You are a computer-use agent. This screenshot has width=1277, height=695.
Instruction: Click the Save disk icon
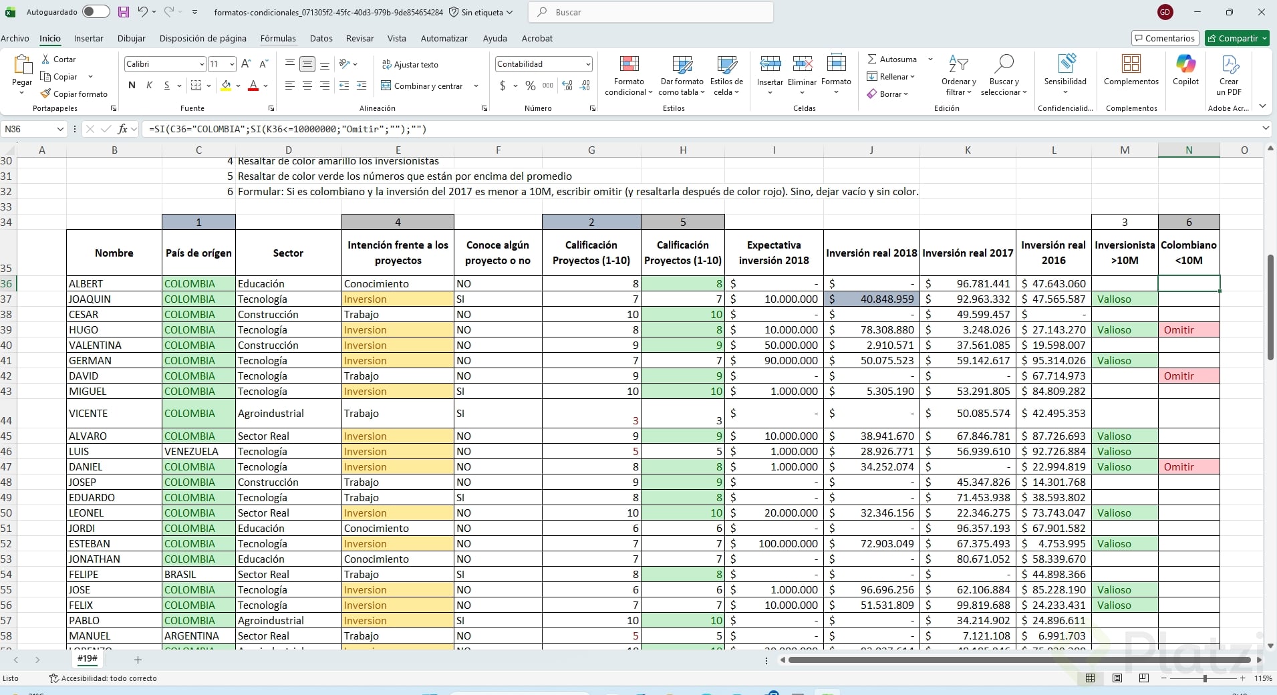(x=124, y=12)
